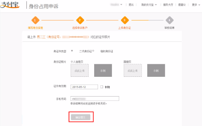Click the Alipay logo
Viewport: 202px width, 126px height.
click(x=10, y=5)
